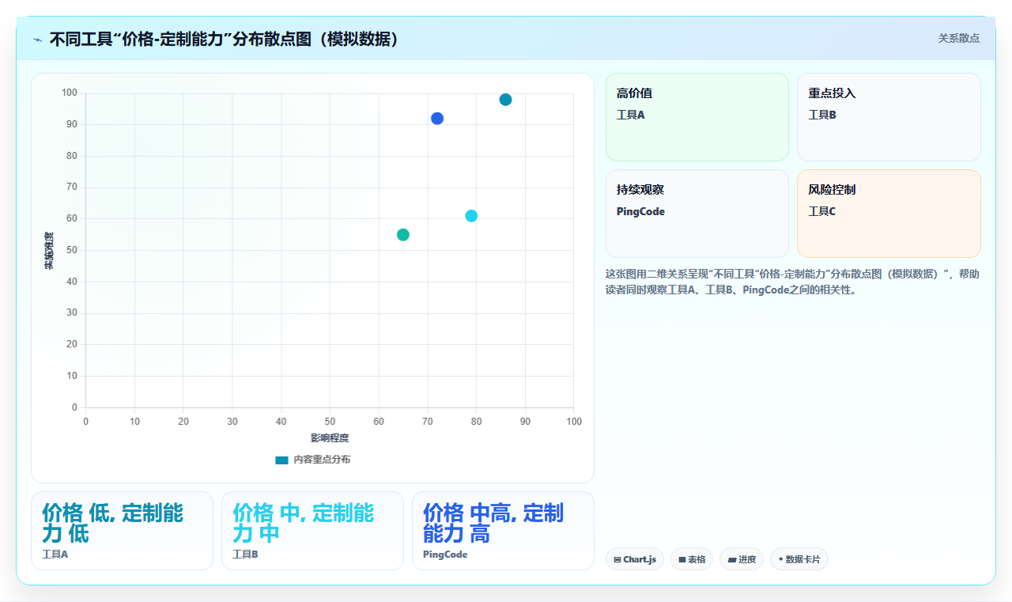Click the Chart.js tag icon
Image resolution: width=1012 pixels, height=602 pixels.
coord(617,559)
